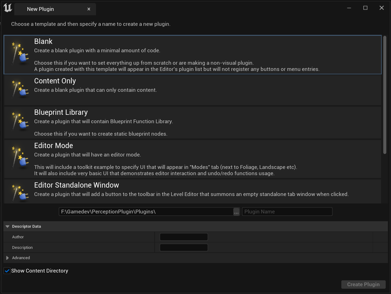Viewport: 391px width, 294px height.
Task: Switch to the New Plugin tab
Action: (x=55, y=9)
